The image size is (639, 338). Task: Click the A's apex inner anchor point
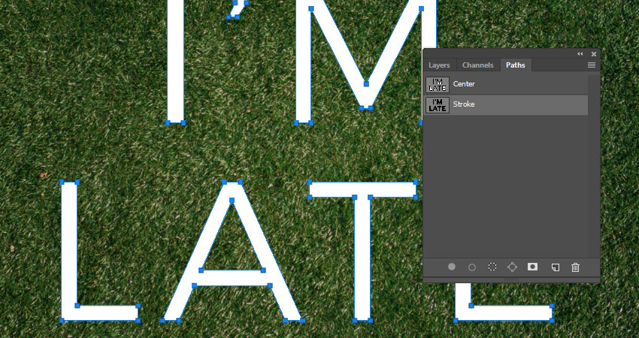point(232,200)
